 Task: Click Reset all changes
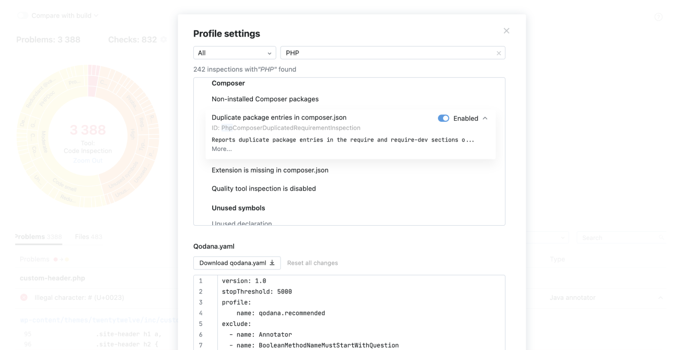(312, 263)
